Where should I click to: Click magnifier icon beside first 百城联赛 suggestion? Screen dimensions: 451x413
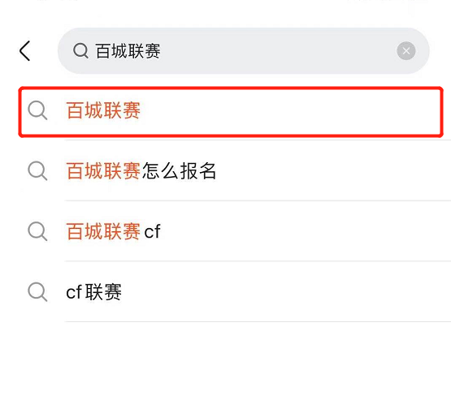[37, 110]
